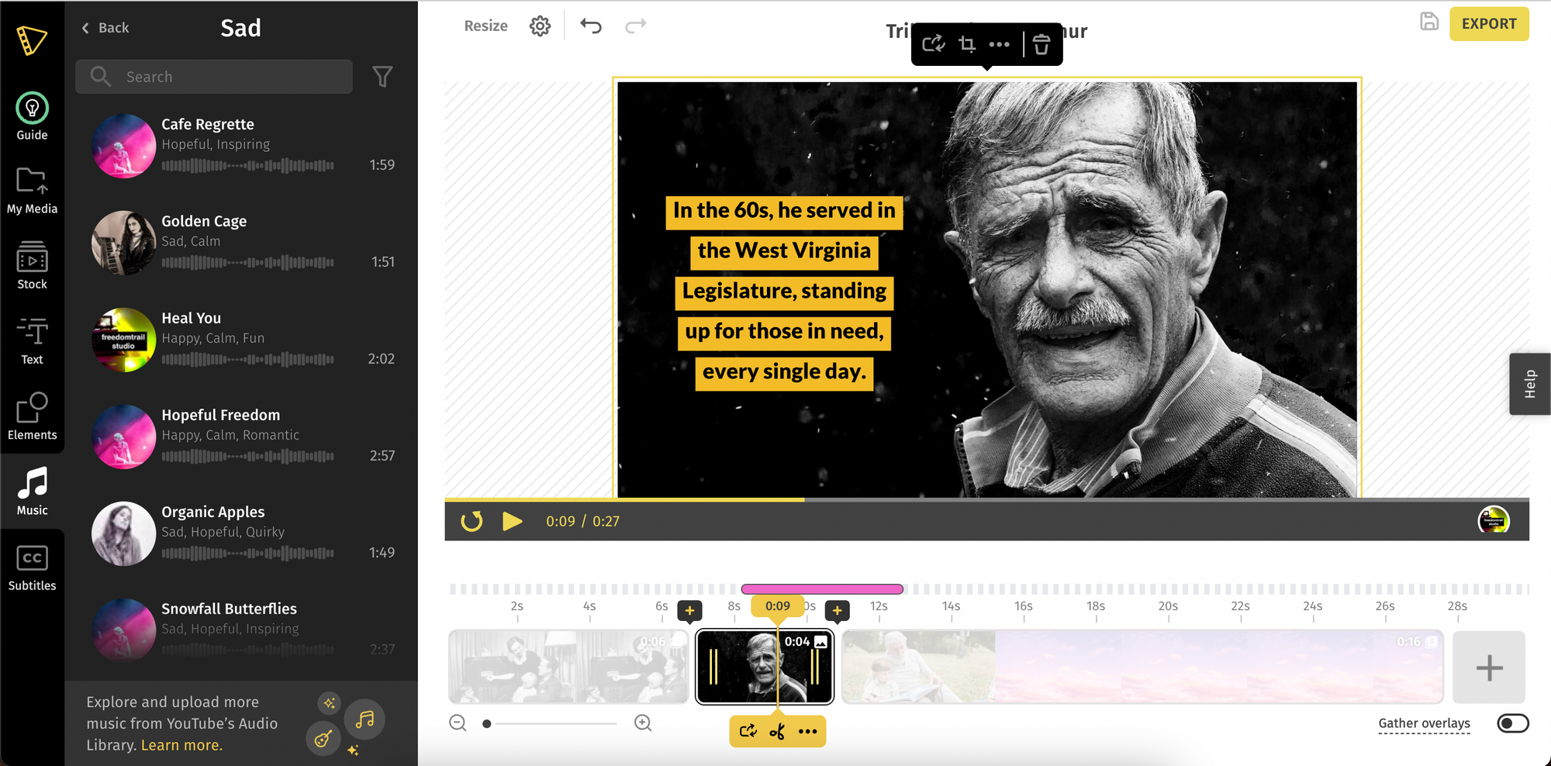Click the replace icon in floating toolbar
1551x766 pixels.
[934, 44]
